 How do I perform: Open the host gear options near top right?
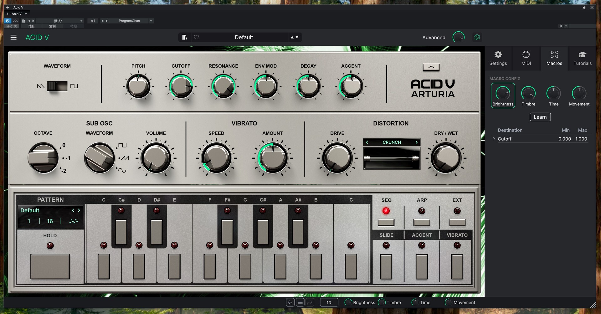pos(561,26)
